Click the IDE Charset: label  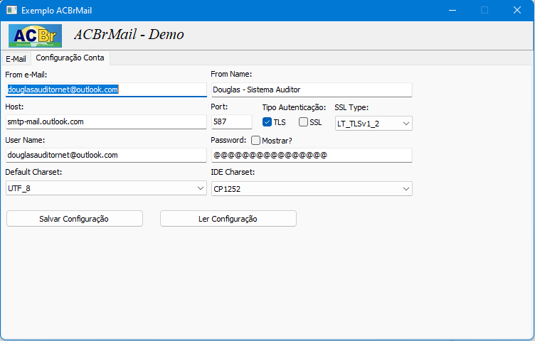(233, 172)
